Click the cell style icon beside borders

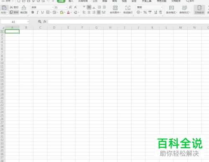tap(54, 13)
